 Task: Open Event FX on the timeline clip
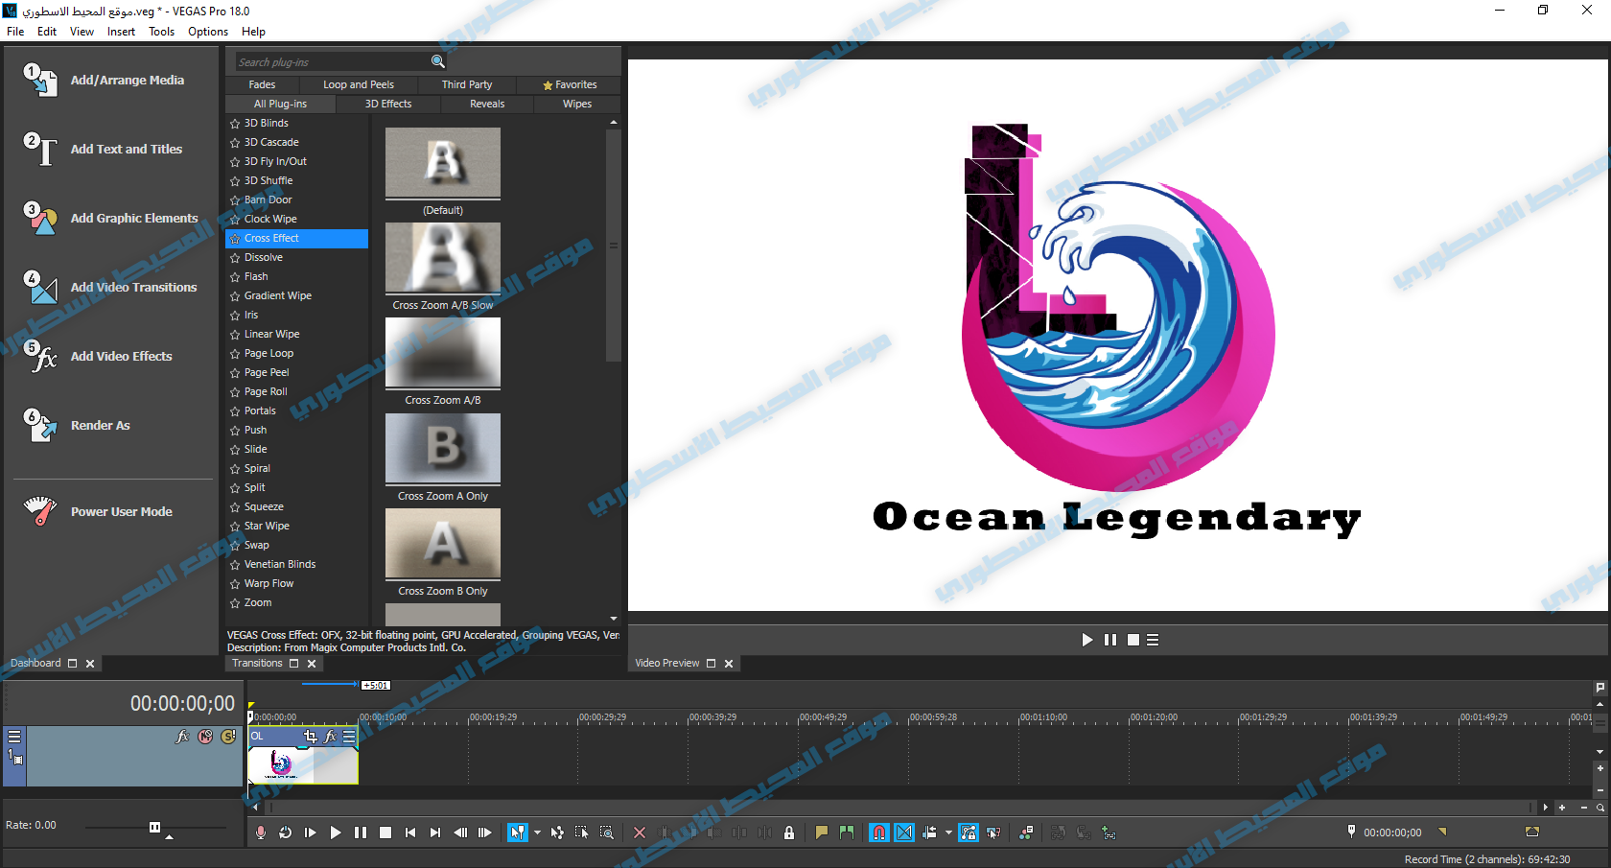point(330,737)
